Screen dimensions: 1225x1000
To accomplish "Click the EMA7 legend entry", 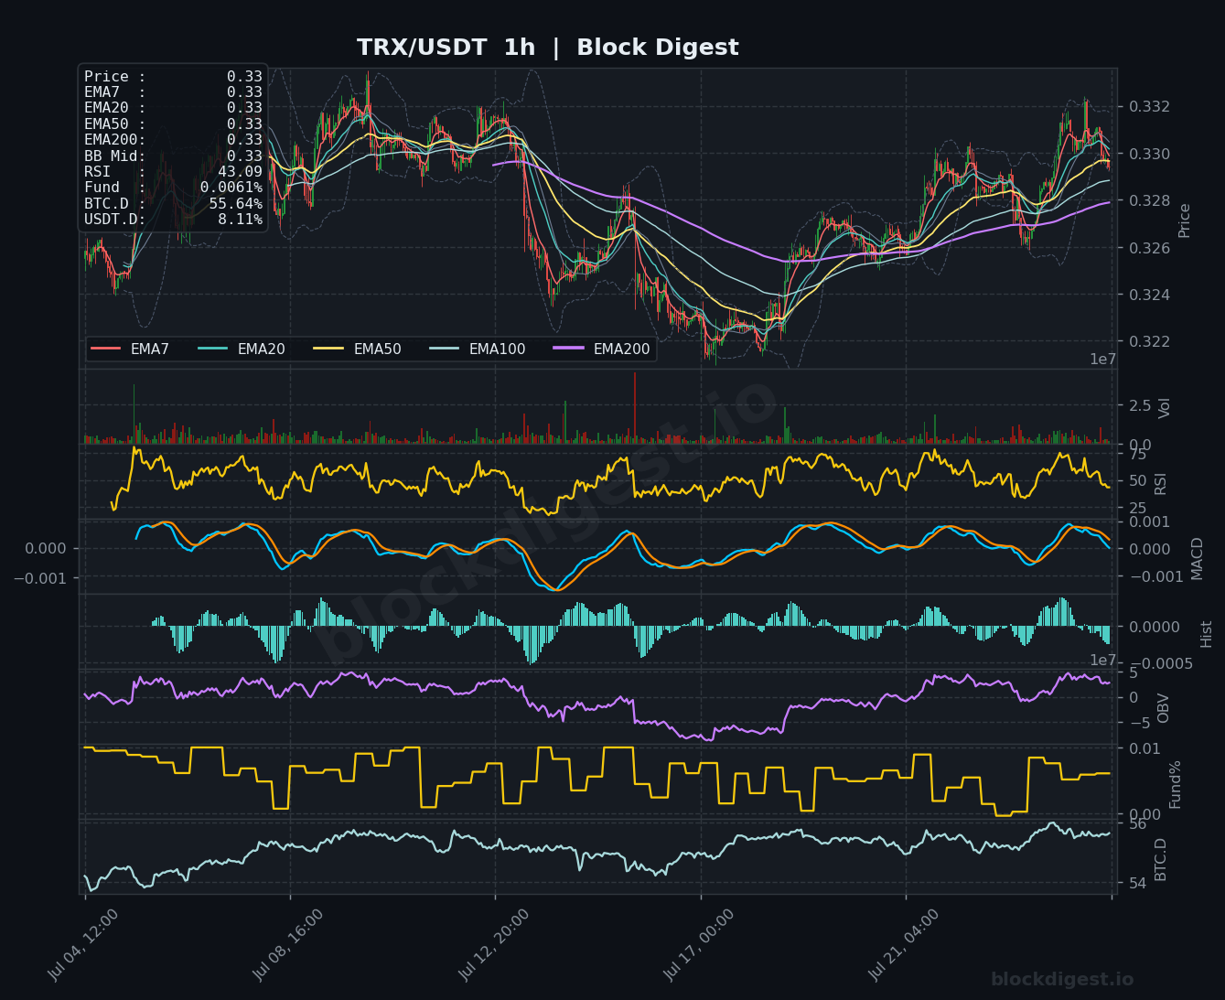I will (x=130, y=349).
